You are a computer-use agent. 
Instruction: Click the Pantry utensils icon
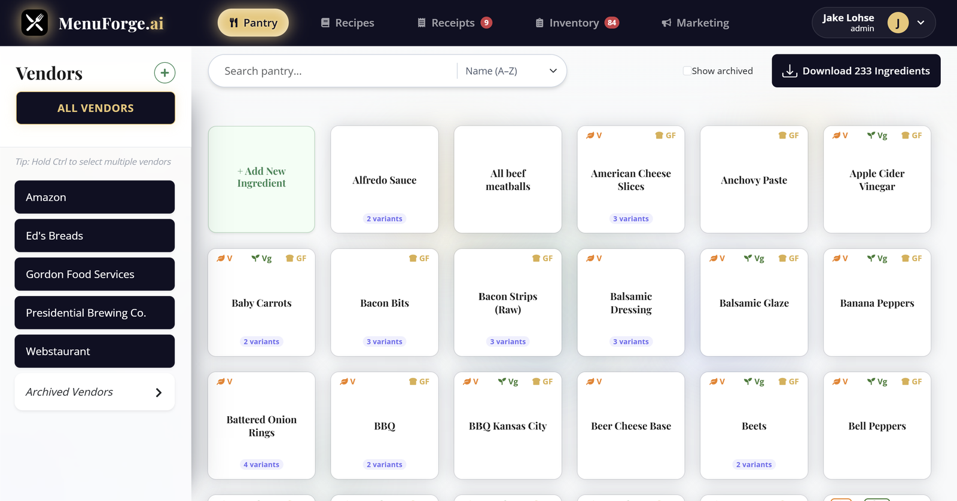click(x=234, y=23)
